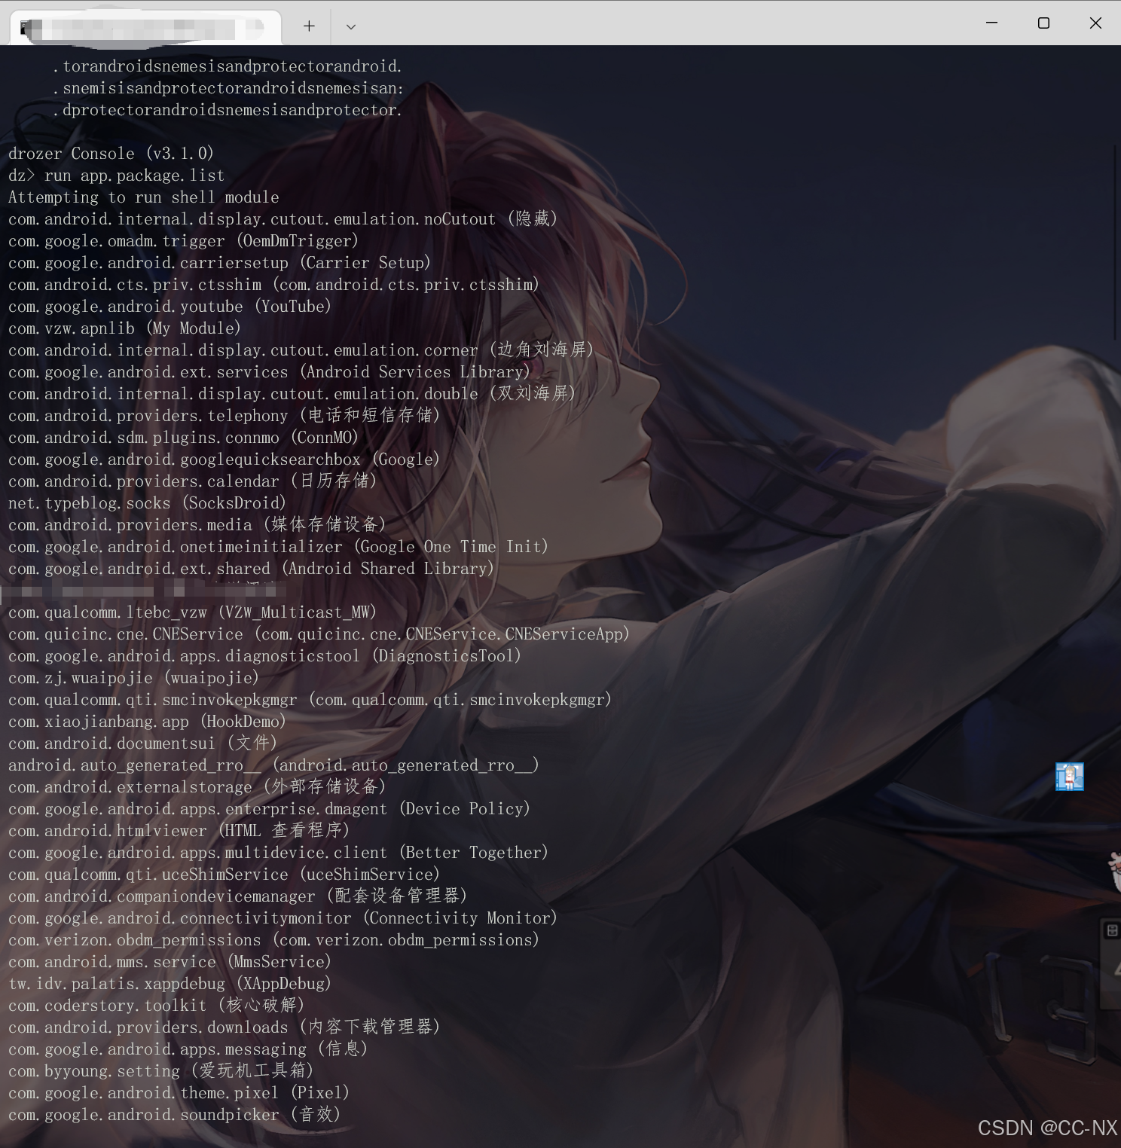
Task: Click the com.android.providers.telephony line
Action: 225,416
